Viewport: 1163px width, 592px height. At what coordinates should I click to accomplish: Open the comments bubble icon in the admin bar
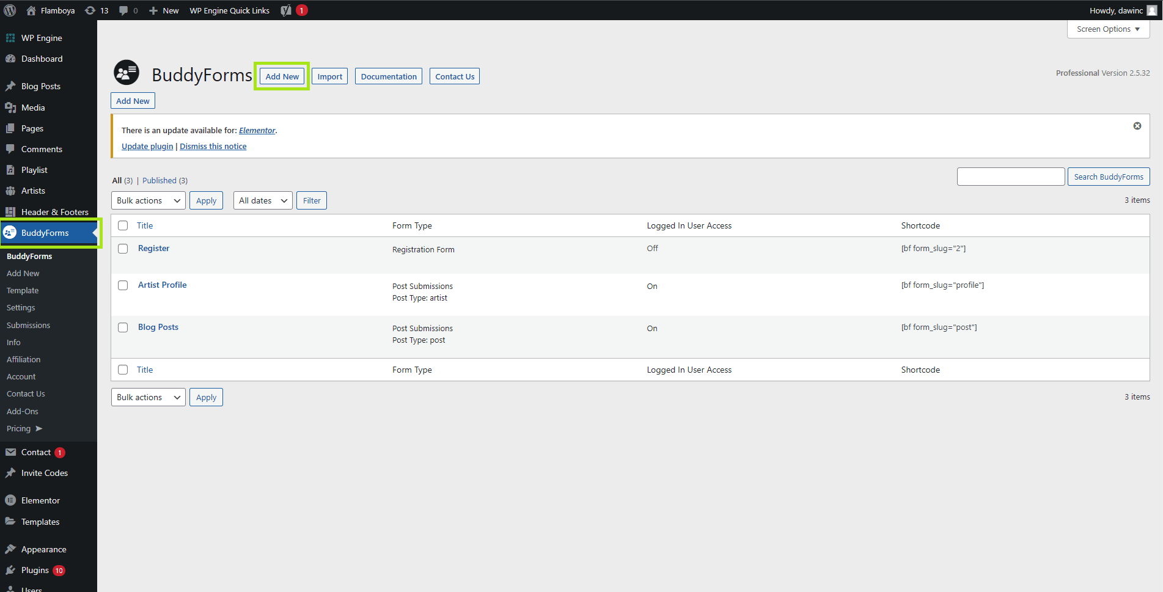(123, 10)
